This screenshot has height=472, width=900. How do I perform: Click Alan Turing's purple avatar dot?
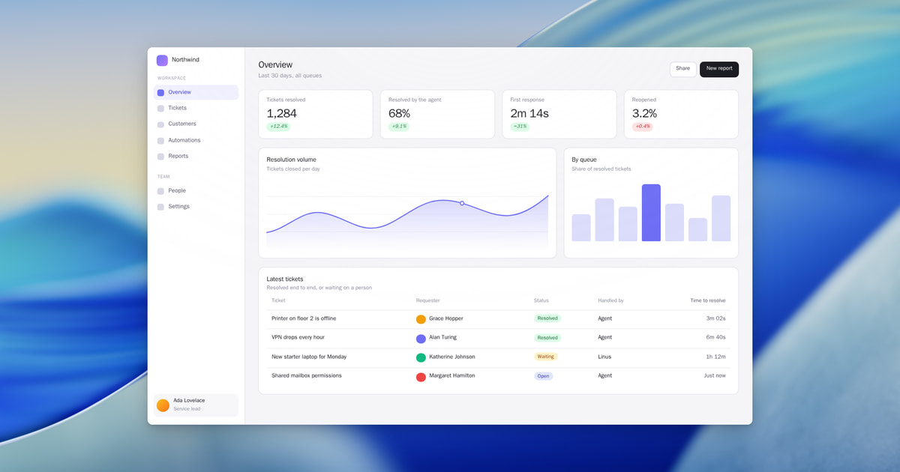pos(421,339)
